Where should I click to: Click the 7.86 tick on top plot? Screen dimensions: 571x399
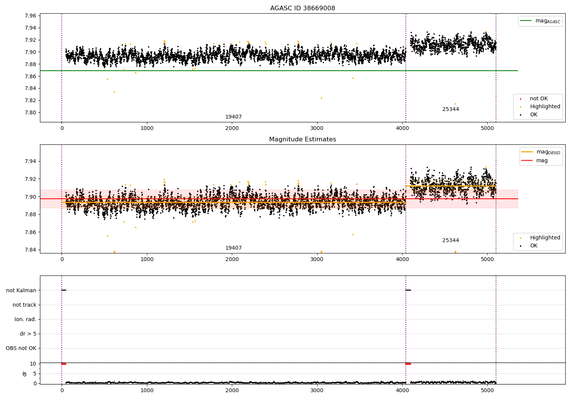click(x=30, y=76)
